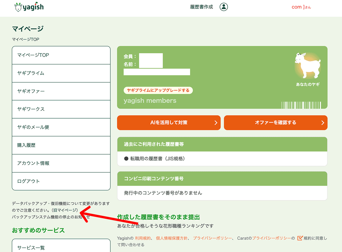342x252 pixels.
Task: Click the user name さん text in header
Action: (301, 7)
